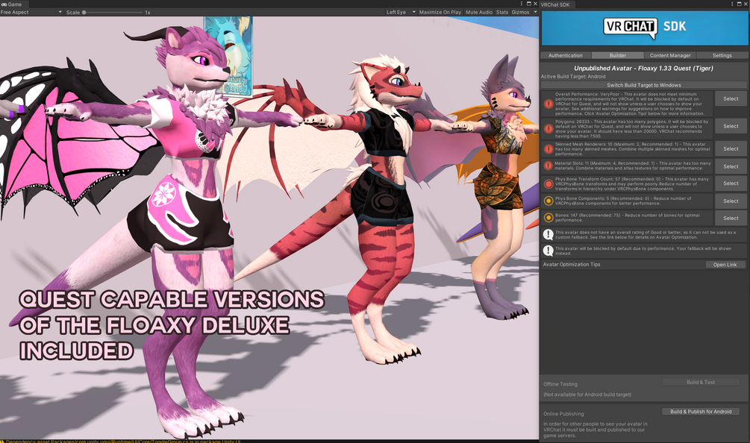Click '(Not available for Android build target)' text
Viewport: 750px width, 443px height.
click(587, 395)
